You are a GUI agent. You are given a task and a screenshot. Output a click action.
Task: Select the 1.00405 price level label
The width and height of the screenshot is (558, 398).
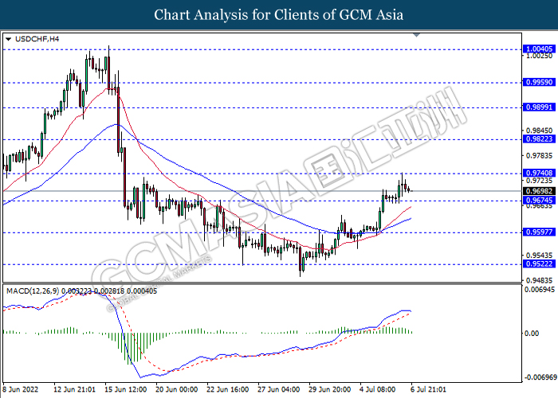pyautogui.click(x=539, y=49)
